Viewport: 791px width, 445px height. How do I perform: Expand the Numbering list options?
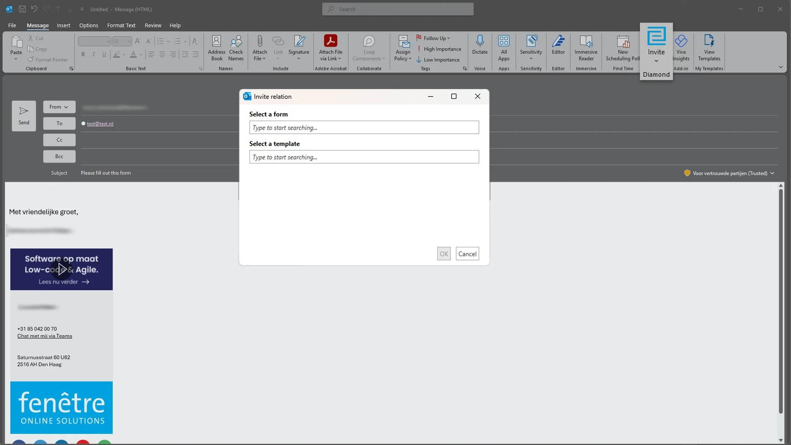(x=185, y=41)
